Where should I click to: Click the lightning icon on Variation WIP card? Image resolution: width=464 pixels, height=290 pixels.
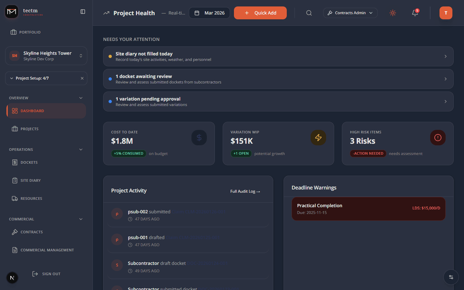(x=318, y=137)
